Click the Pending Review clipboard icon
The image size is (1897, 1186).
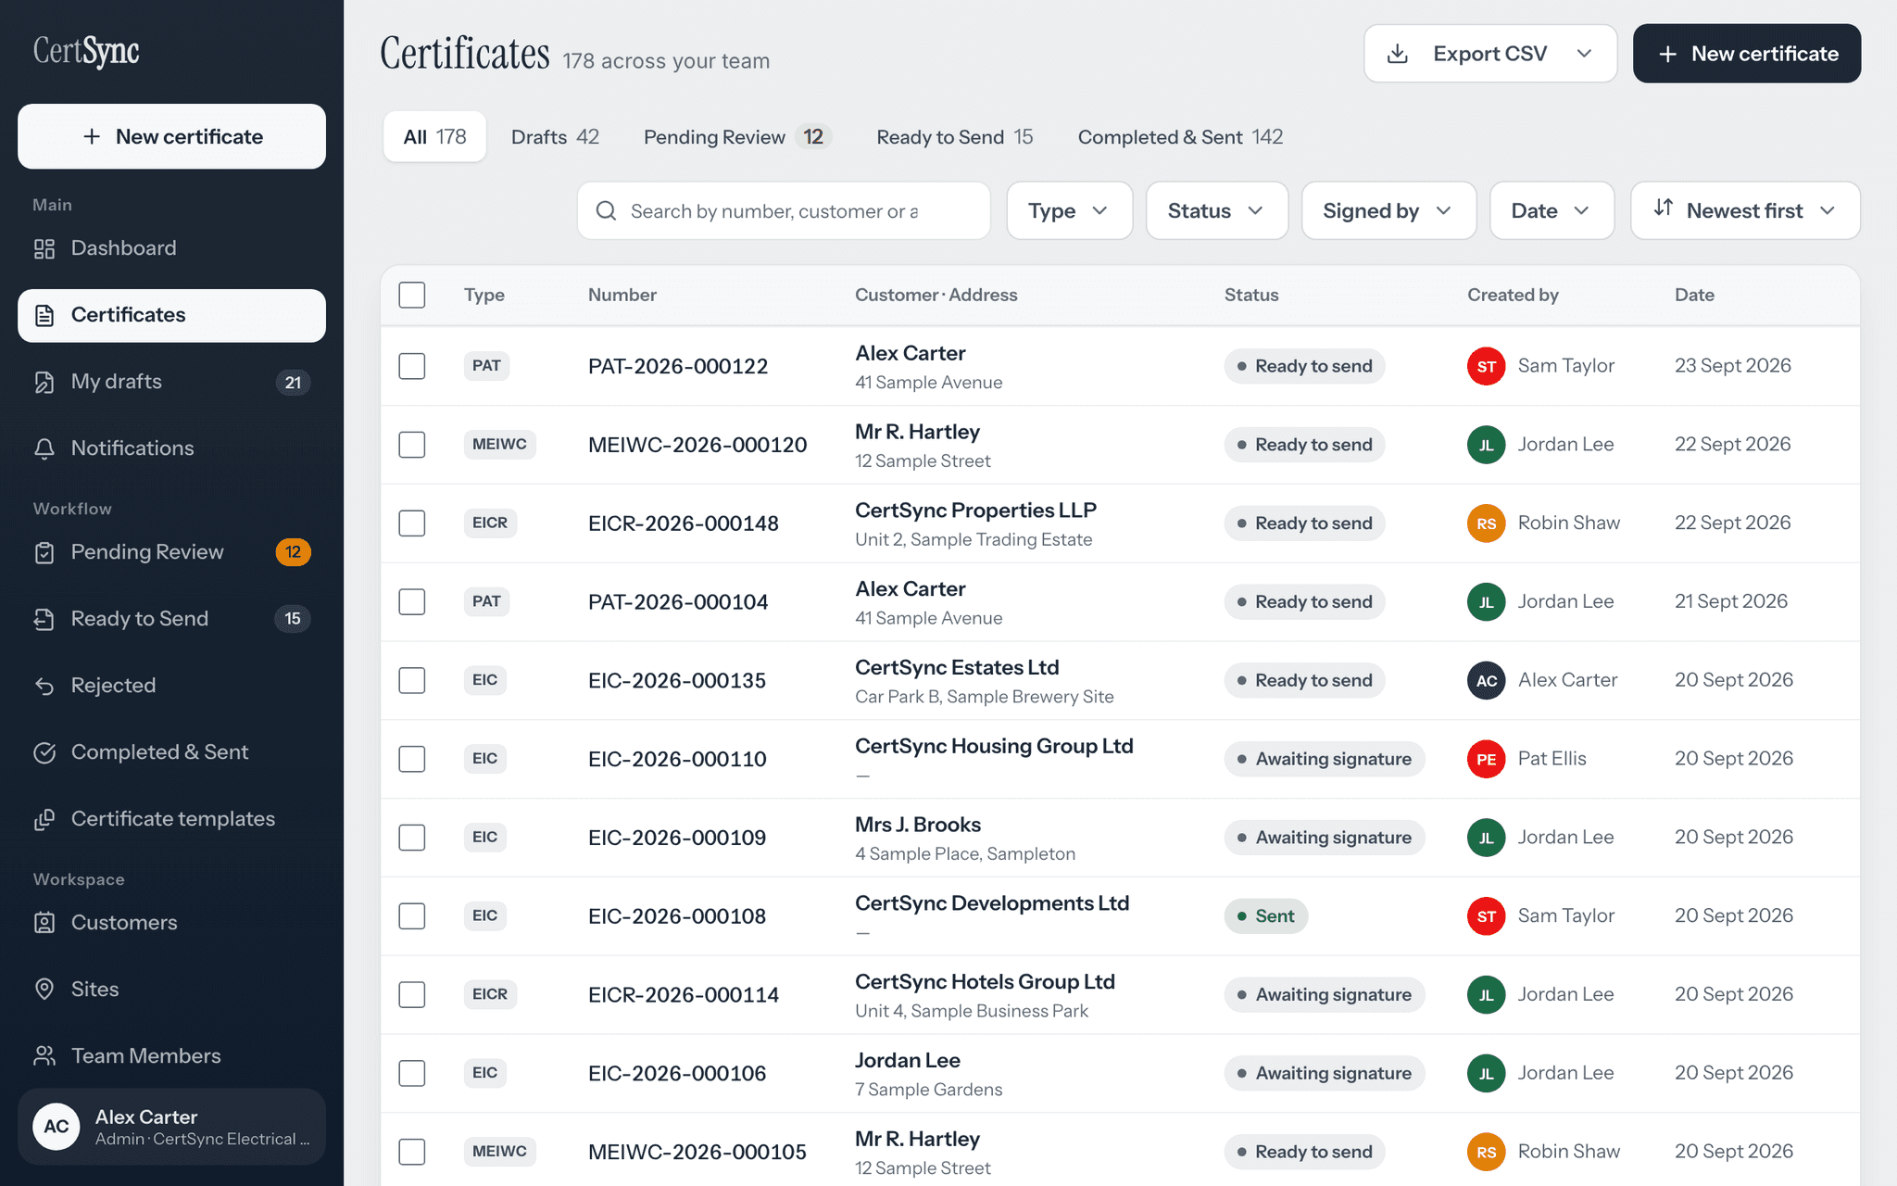click(44, 552)
